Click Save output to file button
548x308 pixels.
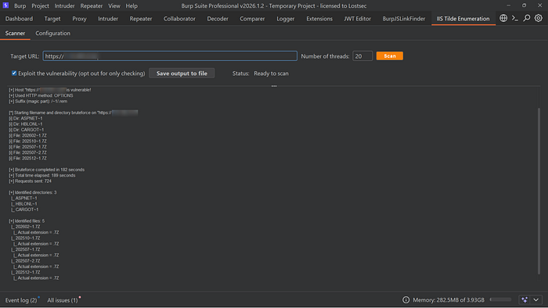click(x=182, y=73)
